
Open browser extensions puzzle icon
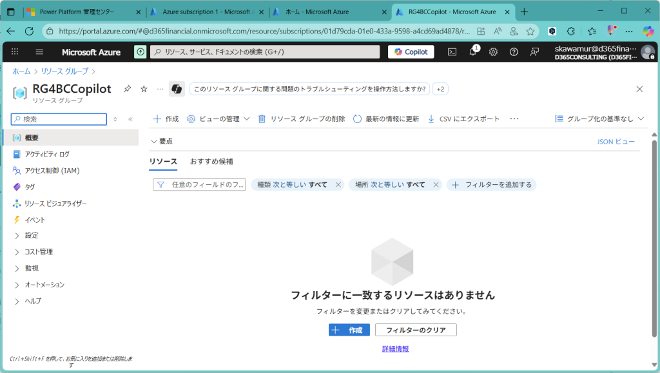point(571,31)
